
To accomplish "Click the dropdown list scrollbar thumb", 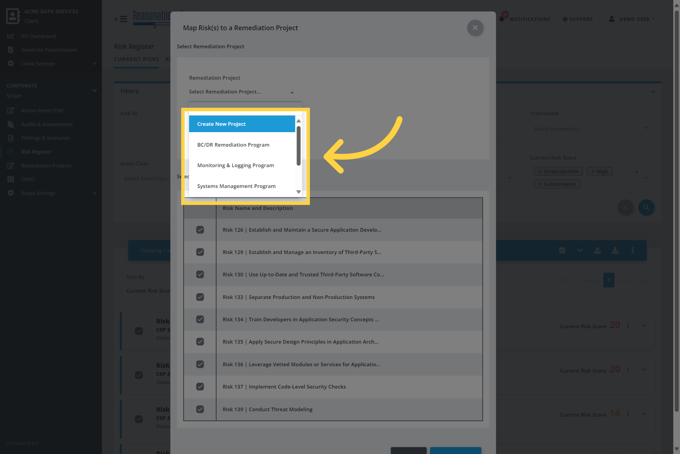I will [x=298, y=146].
